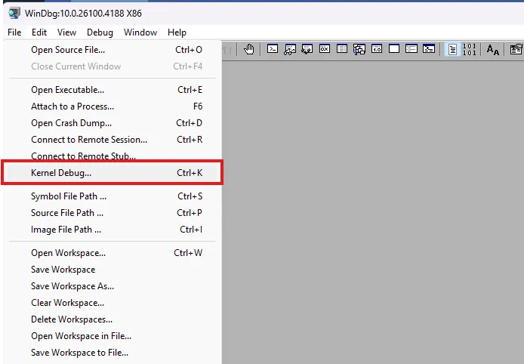Open the Memory window toolbar icon
524x364 pixels.
click(342, 49)
